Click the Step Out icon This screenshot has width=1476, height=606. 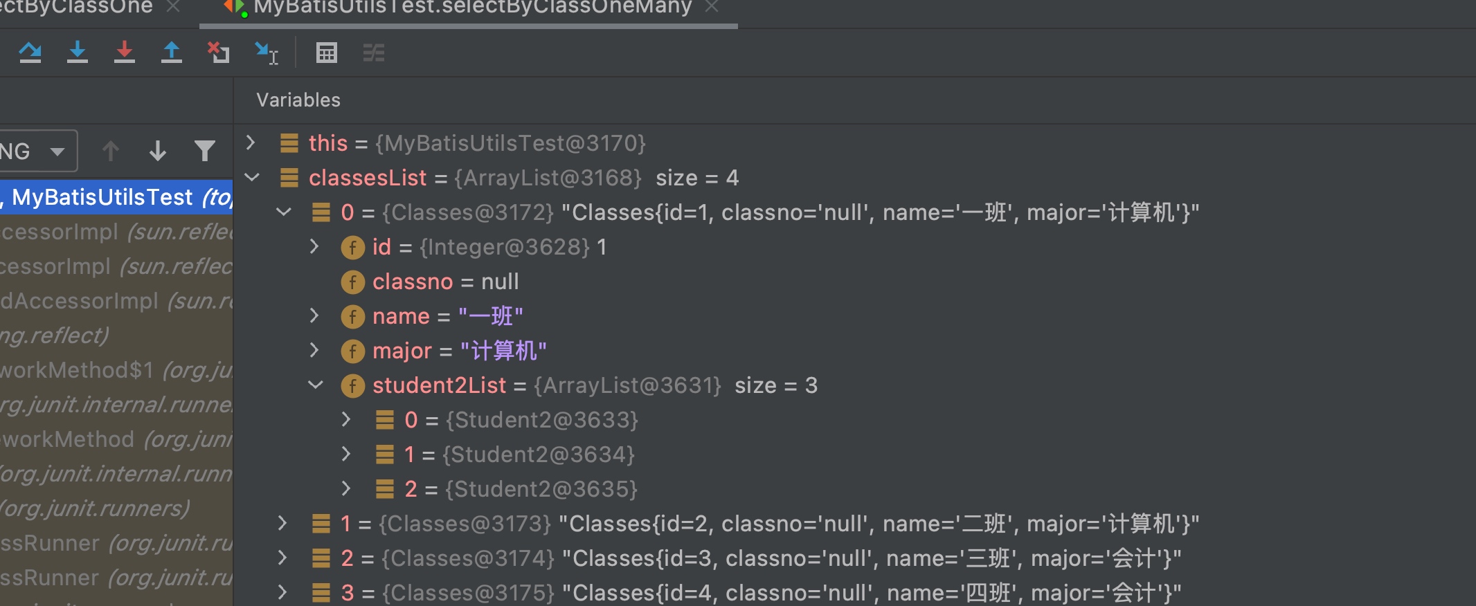tap(171, 53)
